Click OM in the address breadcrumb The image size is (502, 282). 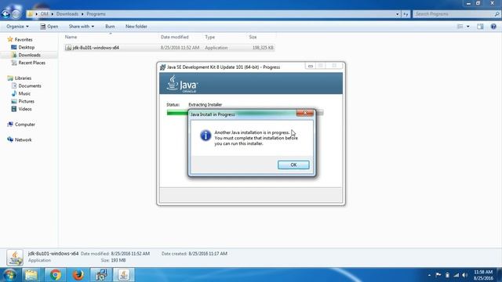(44, 14)
